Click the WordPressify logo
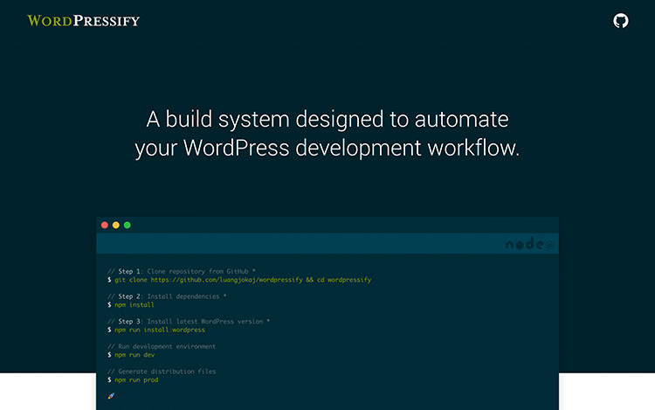 point(83,20)
